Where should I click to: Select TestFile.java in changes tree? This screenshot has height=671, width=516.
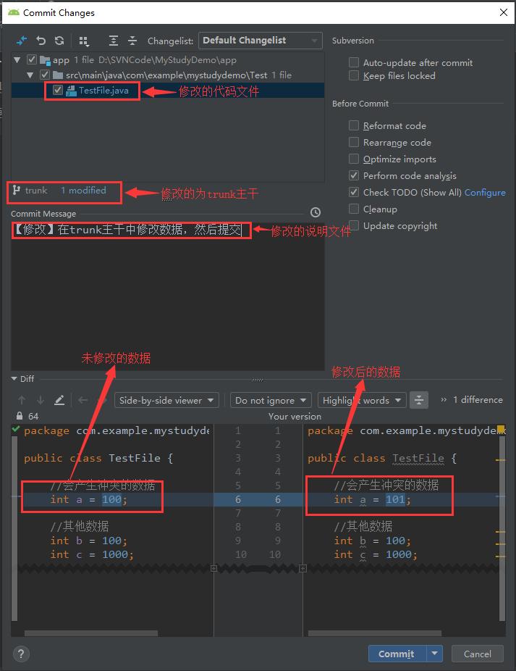(x=168, y=91)
